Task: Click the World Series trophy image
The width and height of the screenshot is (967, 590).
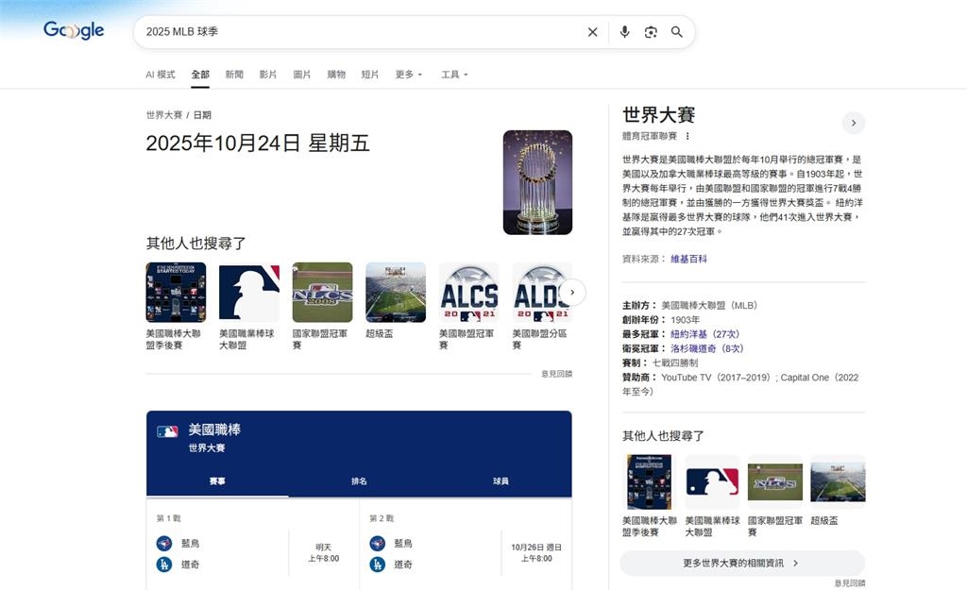Action: click(537, 182)
